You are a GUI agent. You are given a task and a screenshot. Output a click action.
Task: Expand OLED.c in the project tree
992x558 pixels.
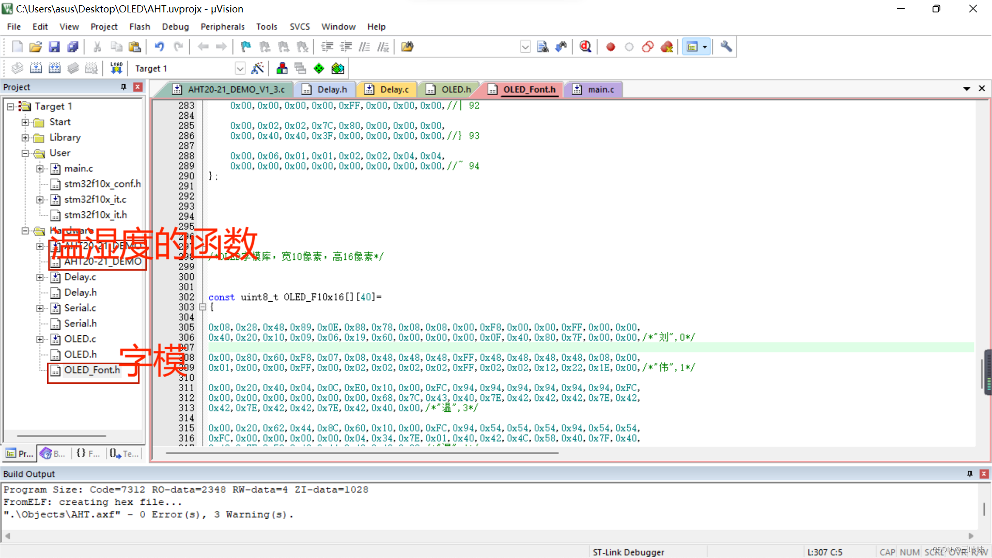[x=40, y=339]
